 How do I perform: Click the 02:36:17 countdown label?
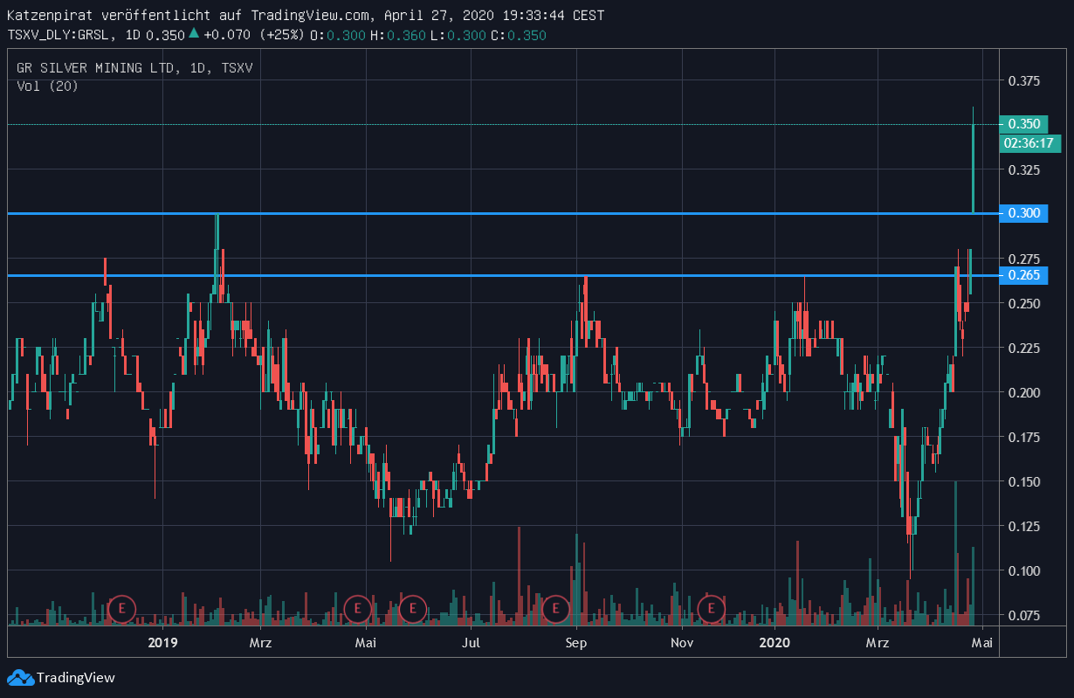tap(1029, 143)
